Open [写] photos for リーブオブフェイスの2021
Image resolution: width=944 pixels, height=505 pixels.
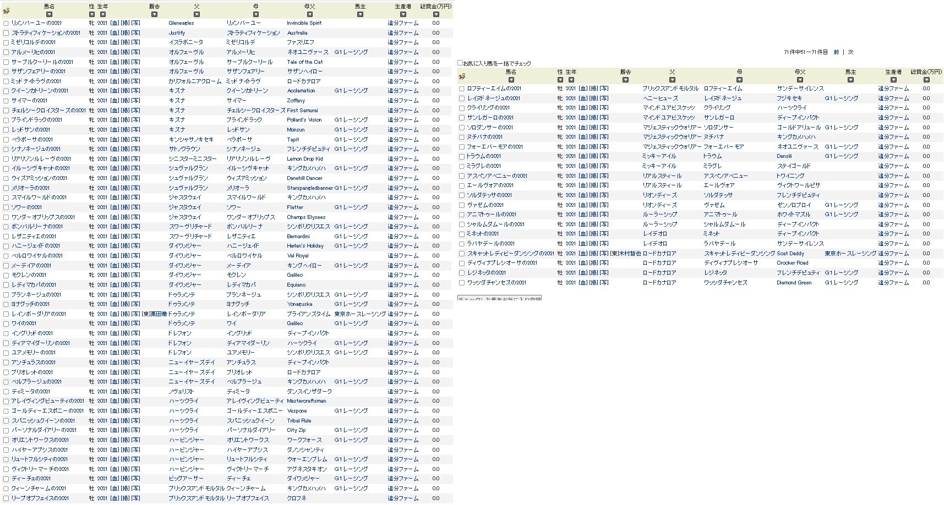tap(136, 498)
